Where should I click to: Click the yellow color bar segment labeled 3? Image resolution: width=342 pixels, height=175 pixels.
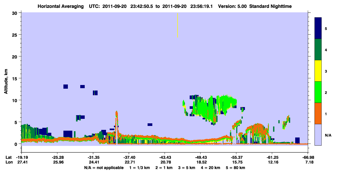tap(318, 71)
